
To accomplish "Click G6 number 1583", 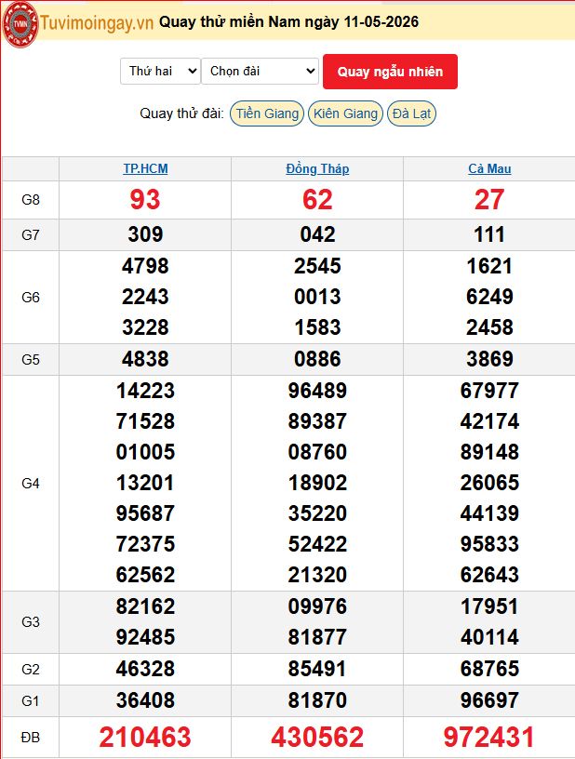I will (317, 327).
